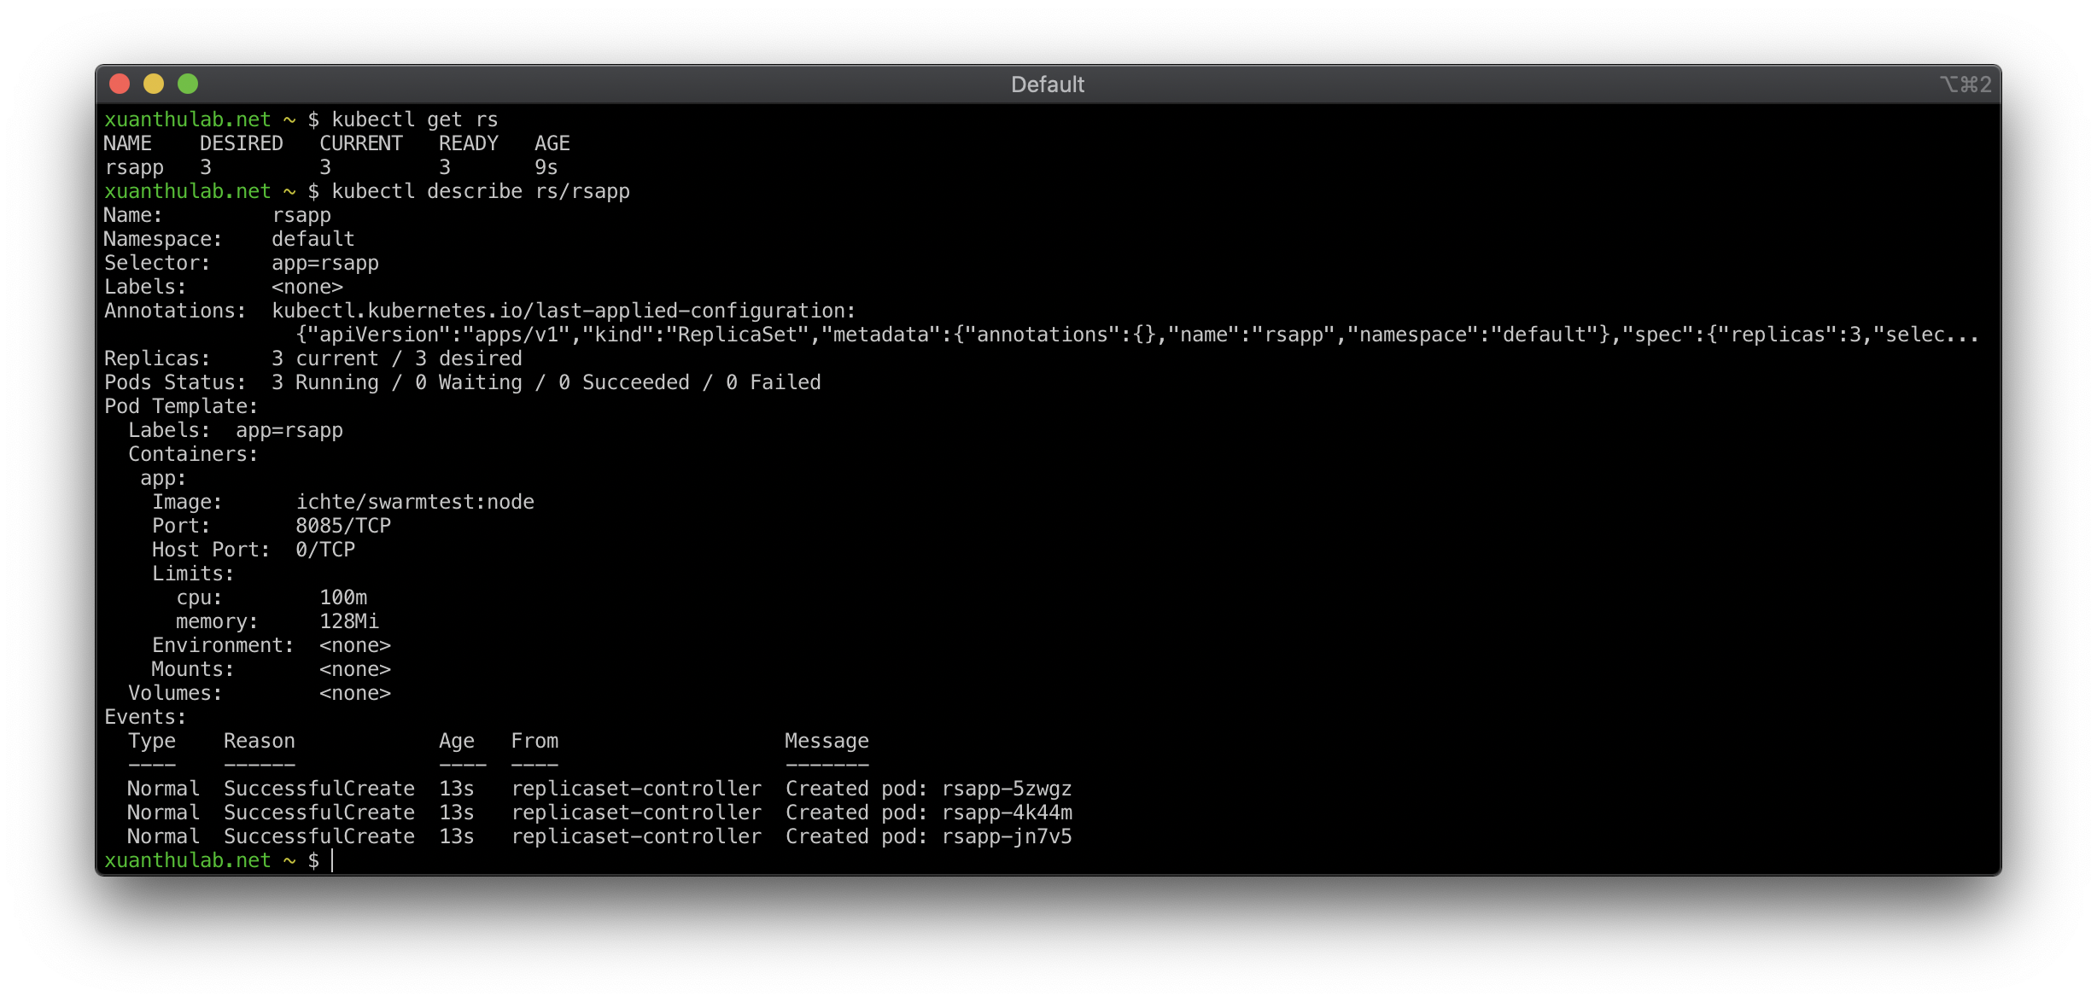Viewport: 2097px width, 1002px height.
Task: Click the red close window button
Action: coord(120,84)
